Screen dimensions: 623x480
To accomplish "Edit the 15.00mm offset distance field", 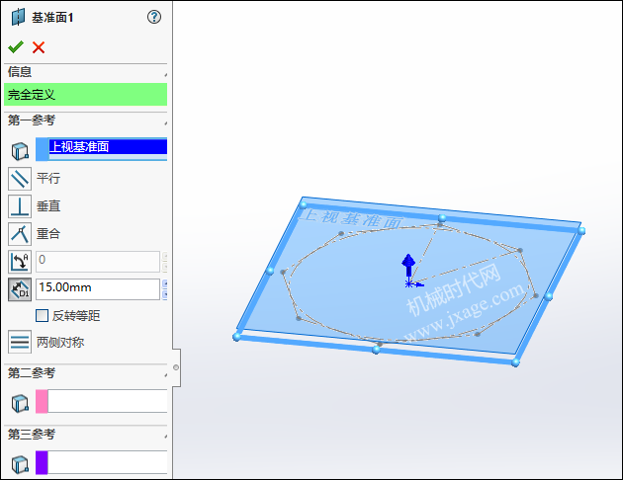I will coord(98,289).
